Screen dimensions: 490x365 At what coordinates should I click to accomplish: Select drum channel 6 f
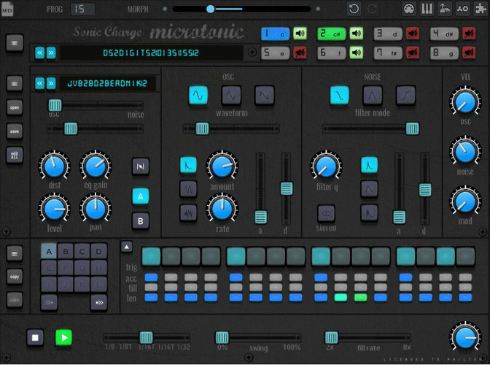point(332,53)
